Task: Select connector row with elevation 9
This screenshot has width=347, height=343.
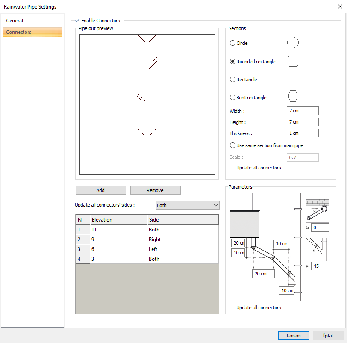Action: (118, 240)
